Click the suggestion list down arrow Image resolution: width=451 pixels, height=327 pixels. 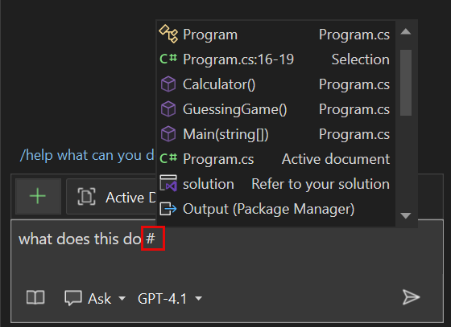406,215
